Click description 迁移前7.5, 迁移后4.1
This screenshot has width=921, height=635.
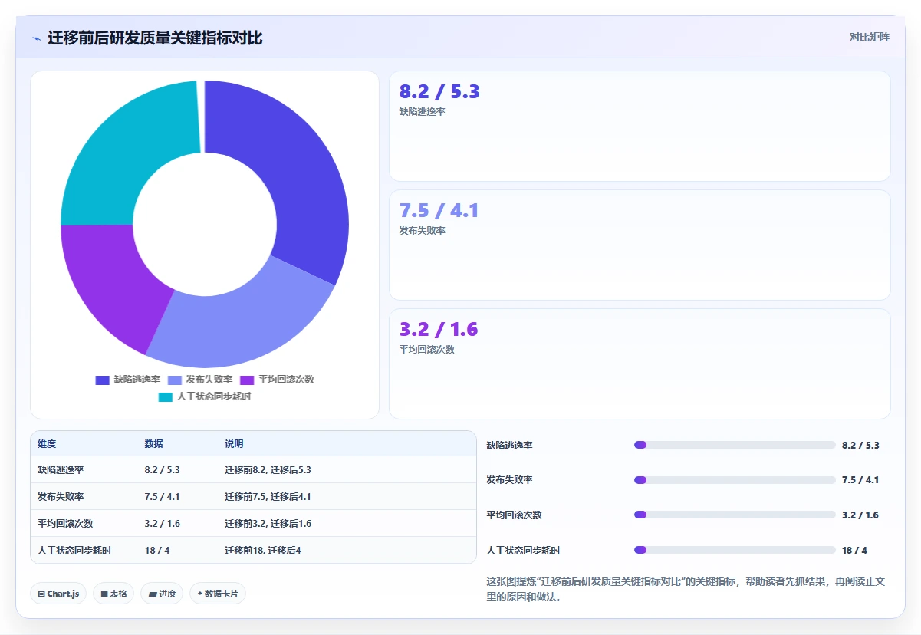coord(268,497)
